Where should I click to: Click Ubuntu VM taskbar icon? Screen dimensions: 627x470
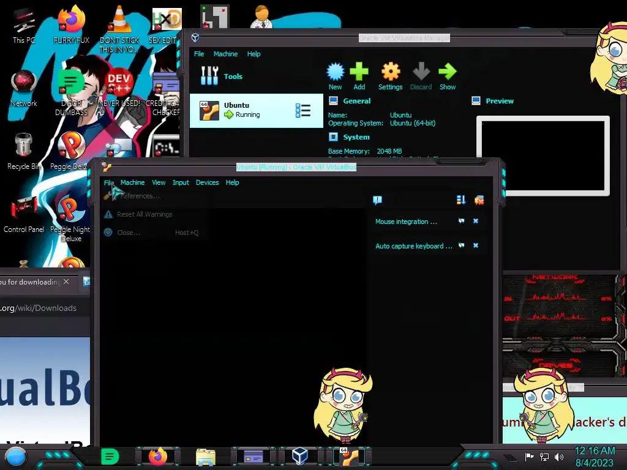pyautogui.click(x=349, y=457)
